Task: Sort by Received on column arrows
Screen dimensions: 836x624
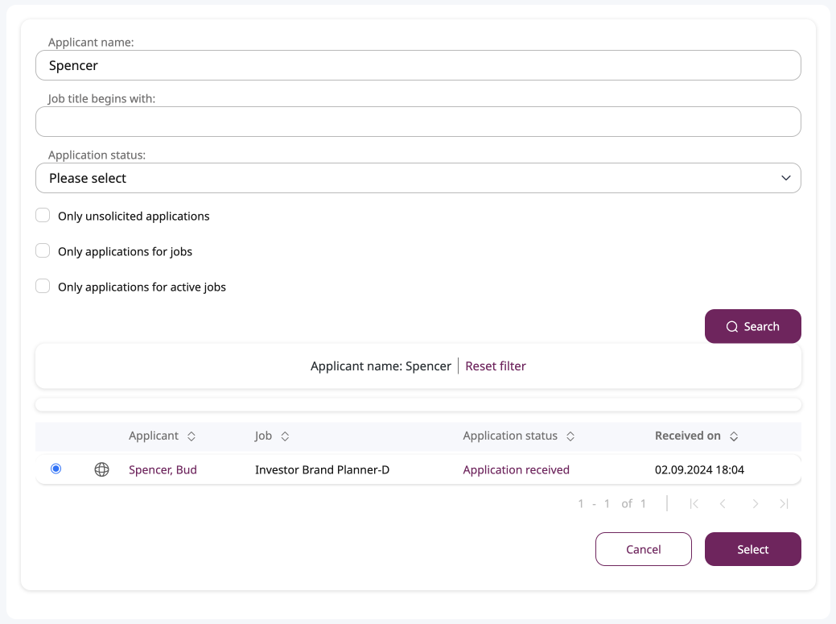Action: (x=734, y=436)
